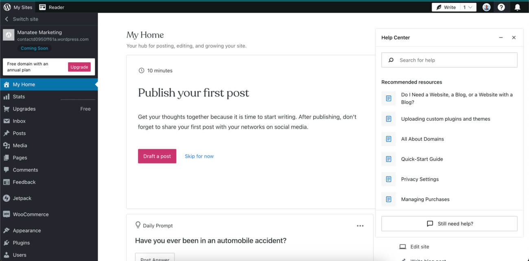Minimize the Help Center panel
The width and height of the screenshot is (529, 261).
tap(501, 37)
